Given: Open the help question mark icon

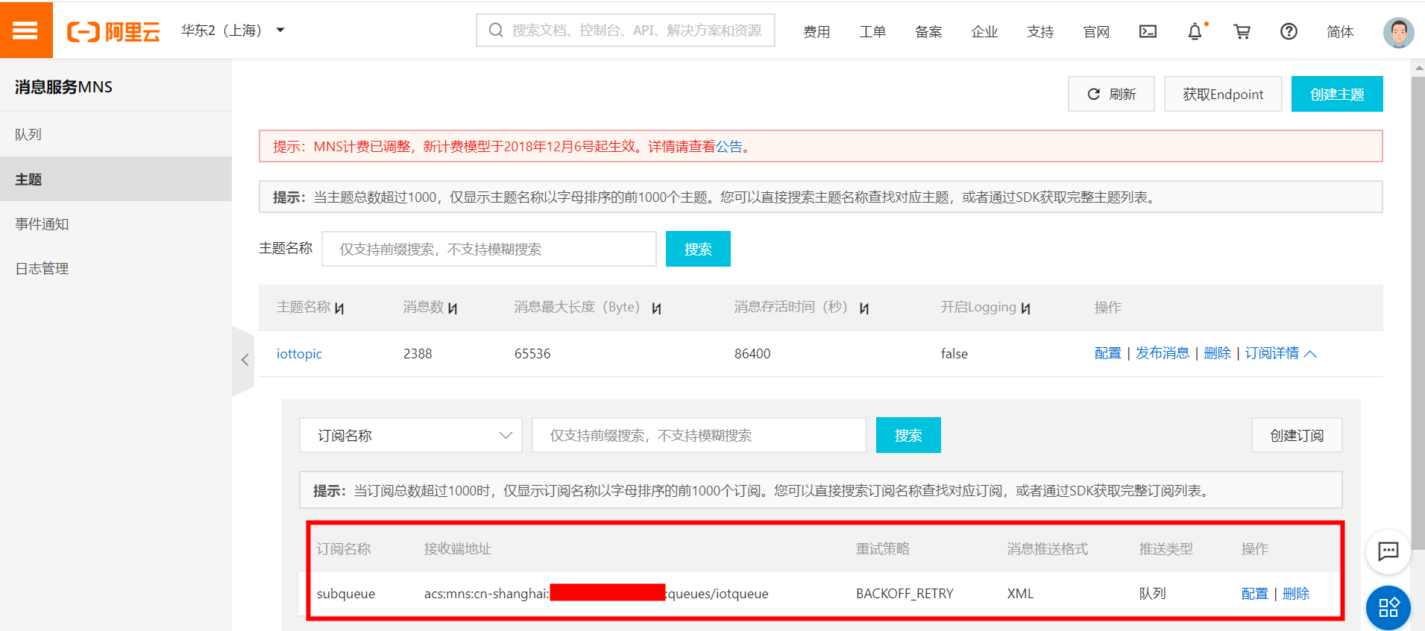Looking at the screenshot, I should tap(1289, 31).
